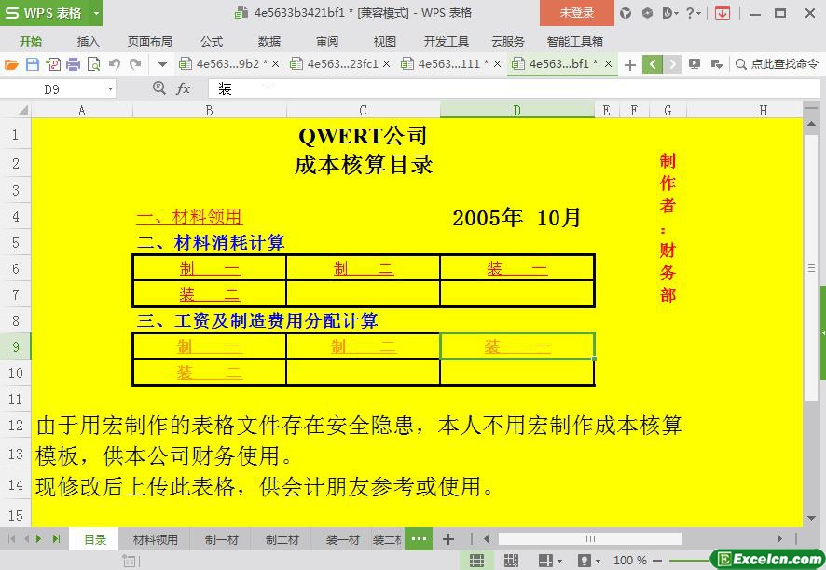Show more sheet tabs with ellipsis button
Image resolution: width=826 pixels, height=570 pixels.
pos(419,539)
